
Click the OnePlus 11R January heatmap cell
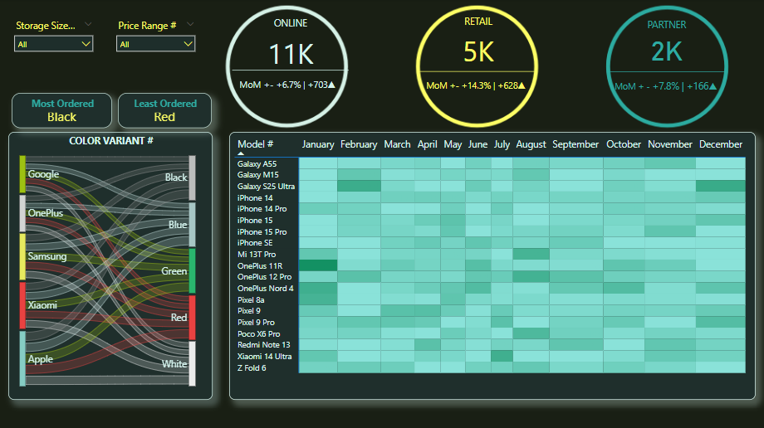coord(318,265)
